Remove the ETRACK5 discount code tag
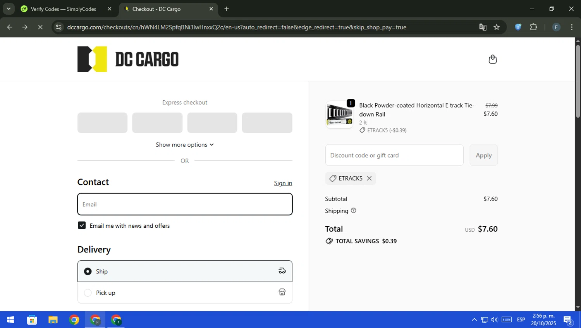 point(369,178)
